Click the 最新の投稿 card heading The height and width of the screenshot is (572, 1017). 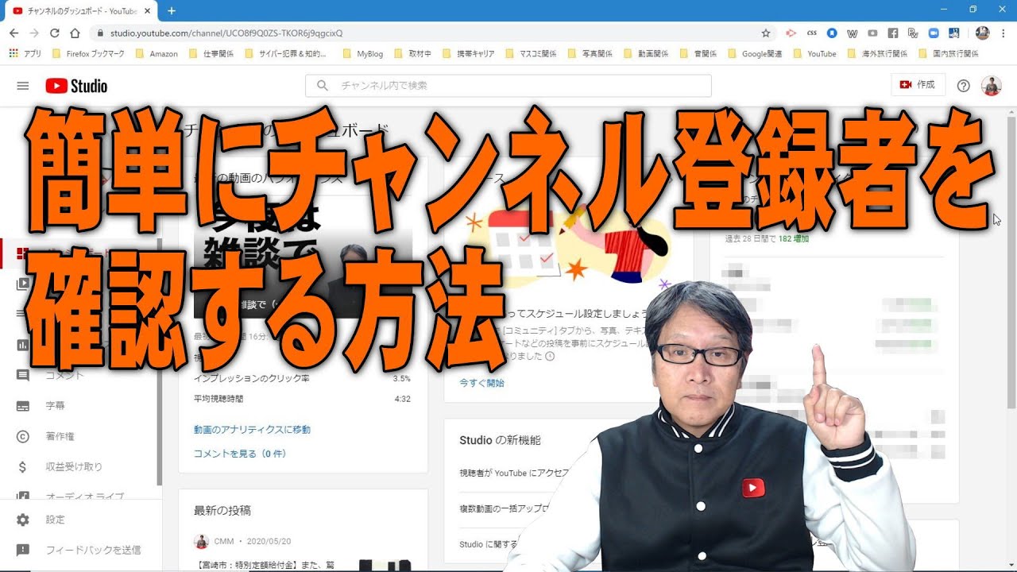tap(222, 510)
